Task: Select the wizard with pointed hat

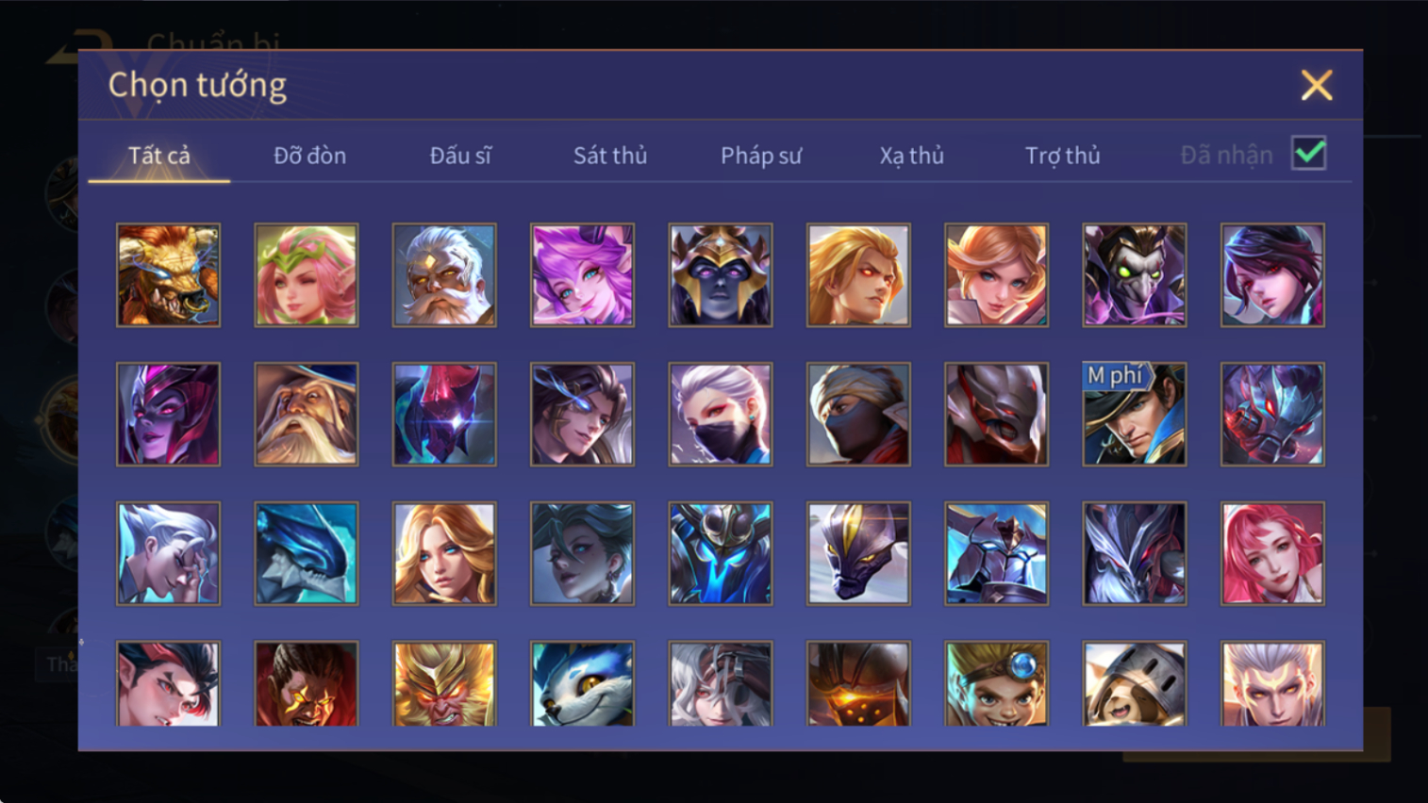Action: point(306,415)
